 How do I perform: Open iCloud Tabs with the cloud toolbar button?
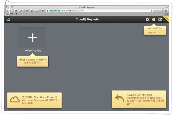tap(37, 11)
